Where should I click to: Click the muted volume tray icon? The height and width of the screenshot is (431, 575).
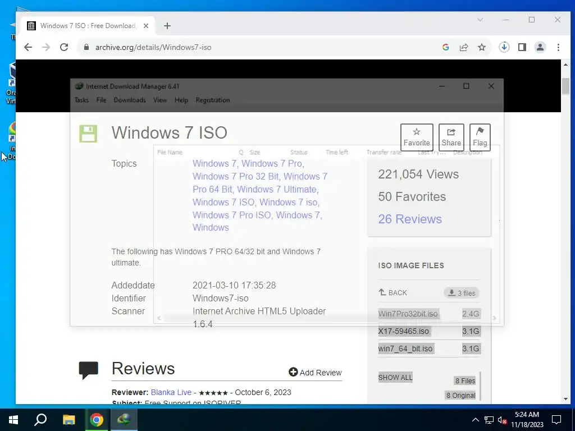503,420
